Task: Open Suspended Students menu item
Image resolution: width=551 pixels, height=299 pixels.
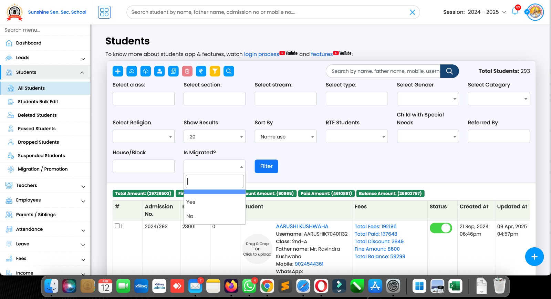Action: click(x=45, y=155)
